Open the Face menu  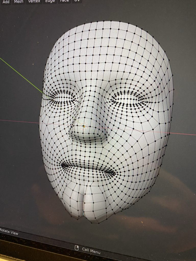[x=64, y=1]
